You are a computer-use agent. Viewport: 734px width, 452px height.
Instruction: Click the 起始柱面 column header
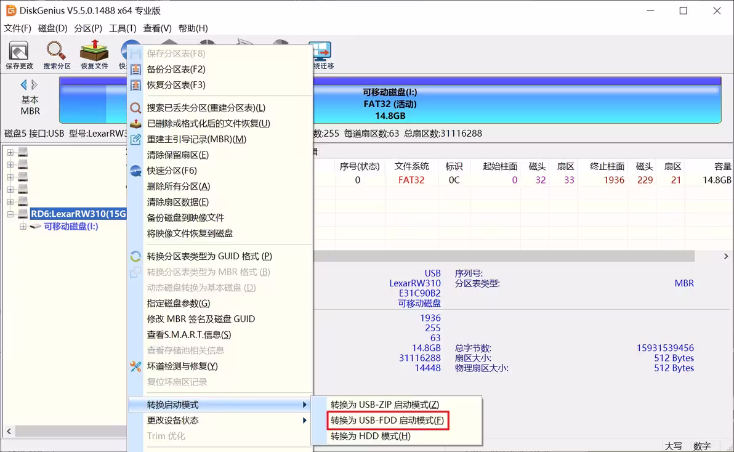click(x=500, y=167)
